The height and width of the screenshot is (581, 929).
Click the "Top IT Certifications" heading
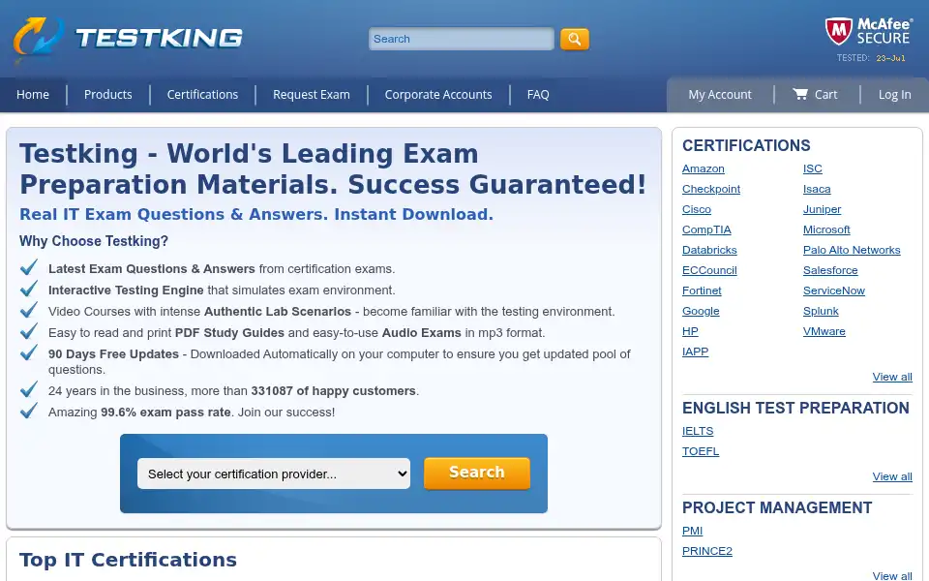[128, 560]
